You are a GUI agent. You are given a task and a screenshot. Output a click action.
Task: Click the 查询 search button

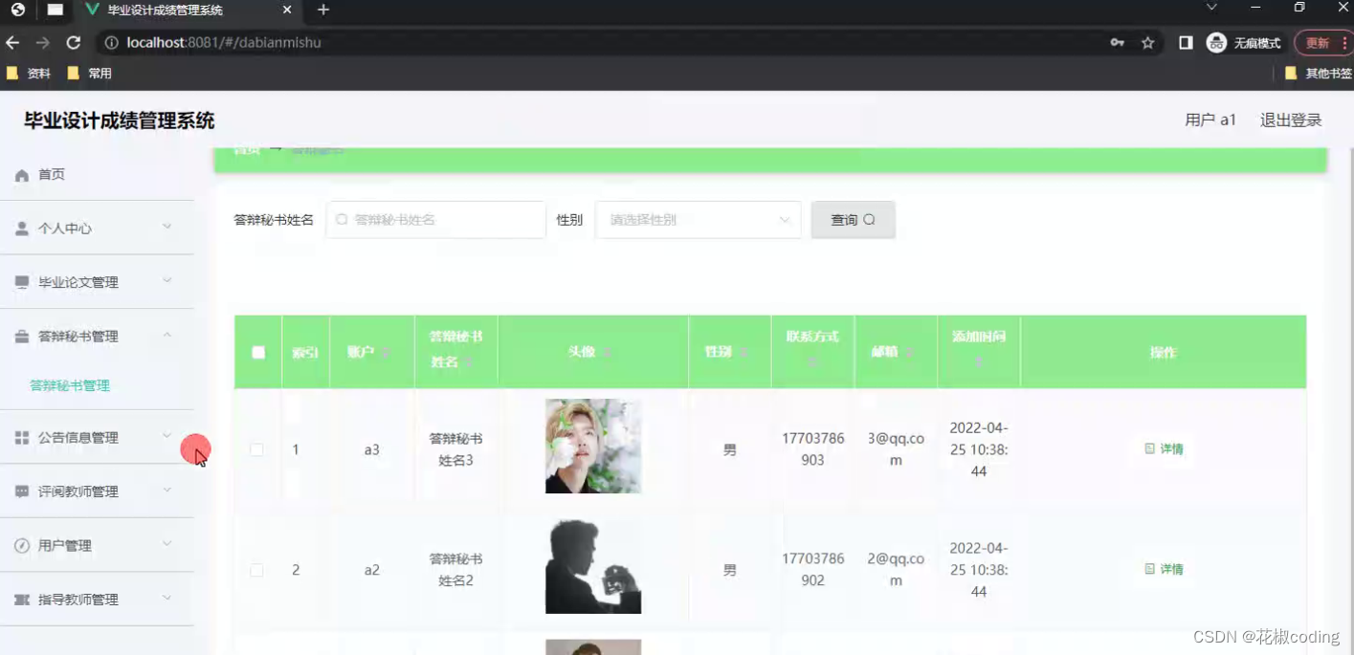point(851,219)
